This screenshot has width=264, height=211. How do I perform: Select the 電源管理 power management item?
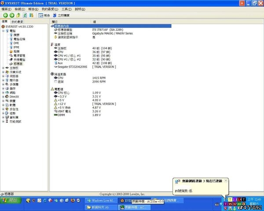pos(19,55)
